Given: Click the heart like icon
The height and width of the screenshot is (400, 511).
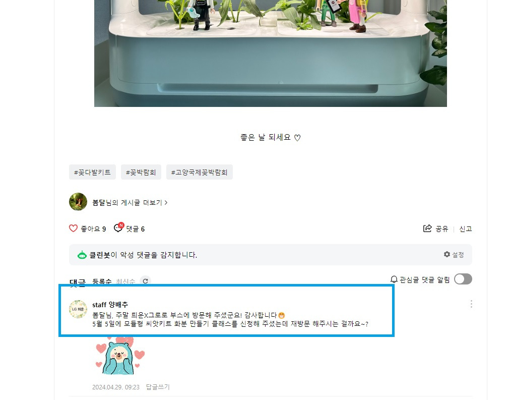Looking at the screenshot, I should pos(74,228).
